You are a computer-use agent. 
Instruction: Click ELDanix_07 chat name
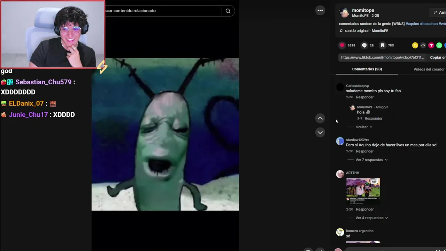tap(26, 104)
